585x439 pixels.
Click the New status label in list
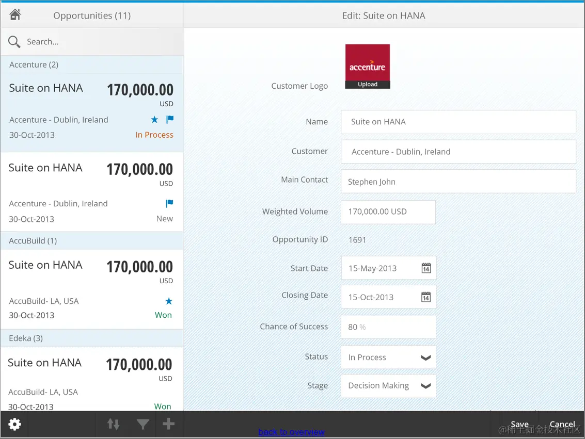point(165,219)
